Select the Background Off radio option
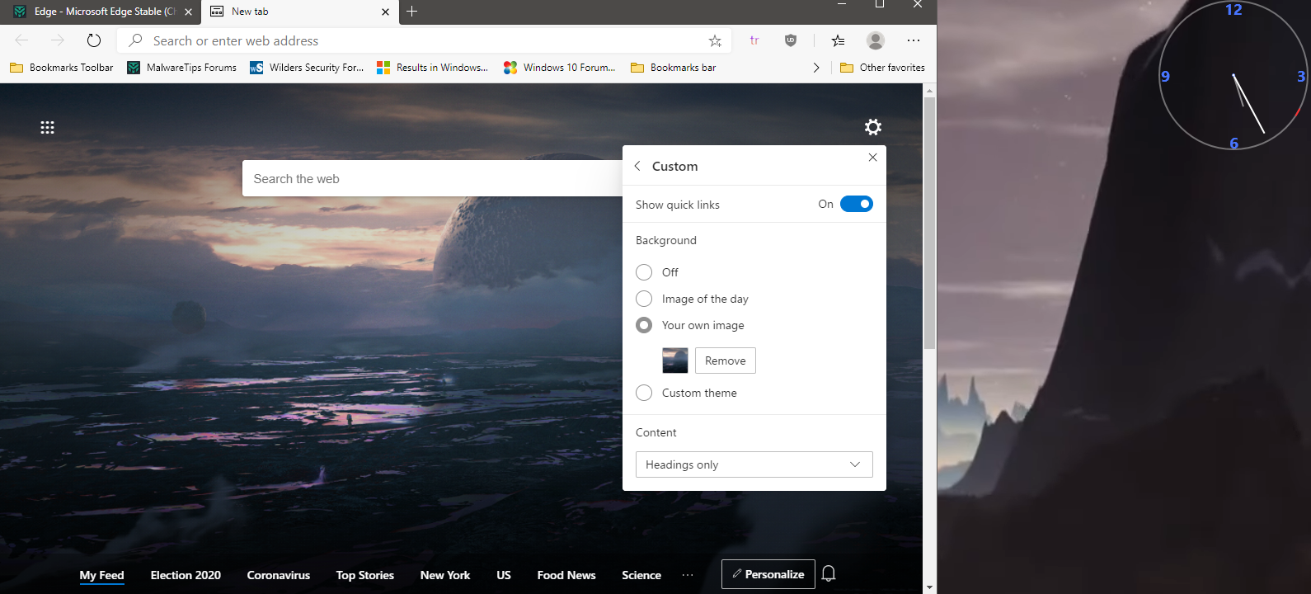This screenshot has width=1311, height=594. (644, 272)
